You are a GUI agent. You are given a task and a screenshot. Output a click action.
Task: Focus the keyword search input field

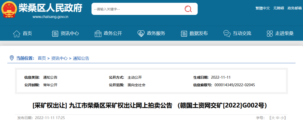pyautogui.click(x=135, y=9)
